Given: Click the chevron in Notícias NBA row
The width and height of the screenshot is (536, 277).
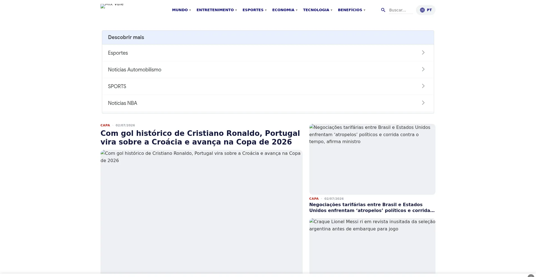Looking at the screenshot, I should pos(423,103).
